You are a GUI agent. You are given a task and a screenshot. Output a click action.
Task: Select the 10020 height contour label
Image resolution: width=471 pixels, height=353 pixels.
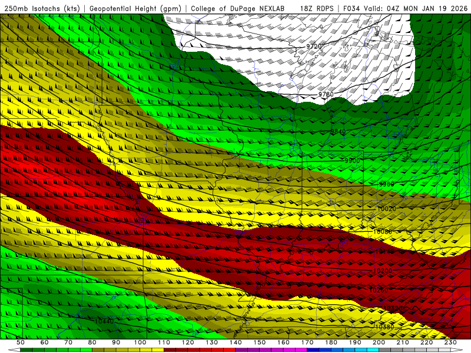coord(386,208)
